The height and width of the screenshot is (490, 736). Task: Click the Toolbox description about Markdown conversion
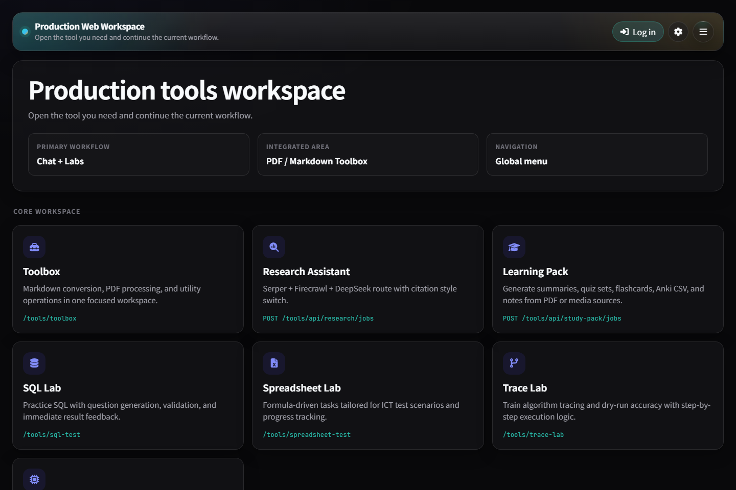(x=112, y=295)
